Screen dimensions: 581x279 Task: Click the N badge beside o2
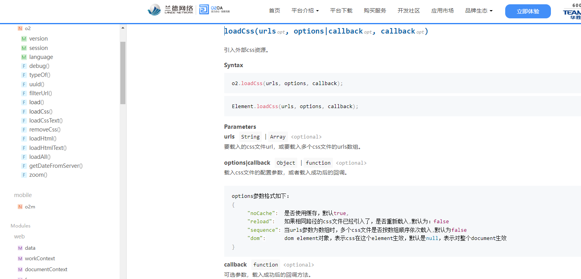(20, 28)
